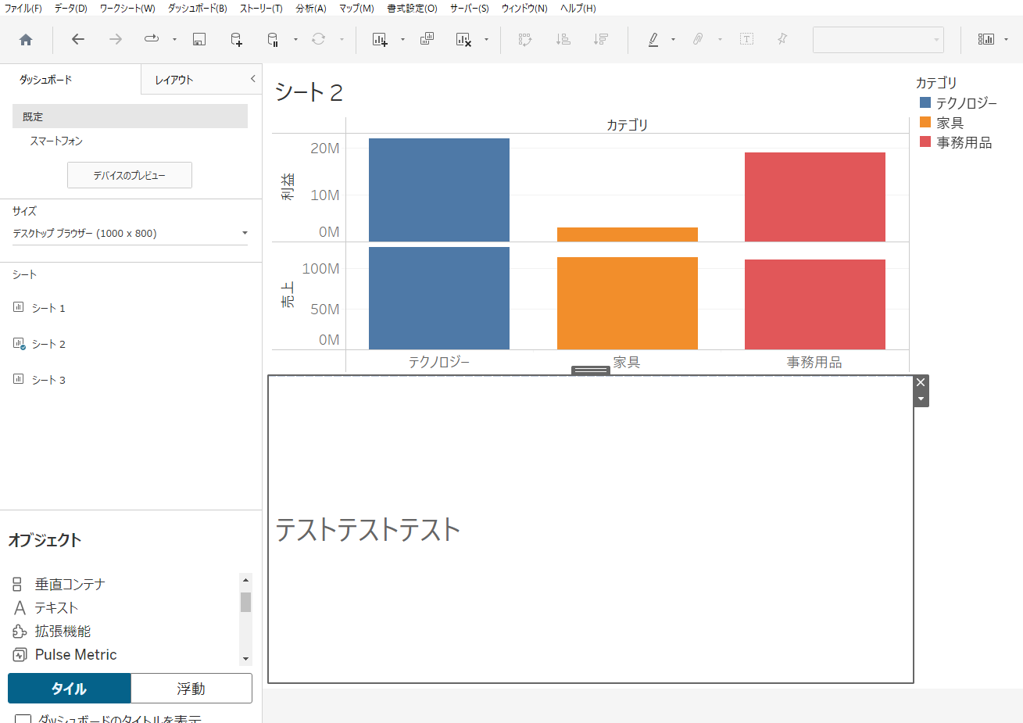Click the swap rows and columns icon
Screen dimensions: 1023x723
(x=525, y=39)
